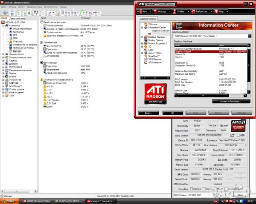The image size is (256, 204).
Task: Select the Overclock flame icon in tree
Action: tap(11, 42)
